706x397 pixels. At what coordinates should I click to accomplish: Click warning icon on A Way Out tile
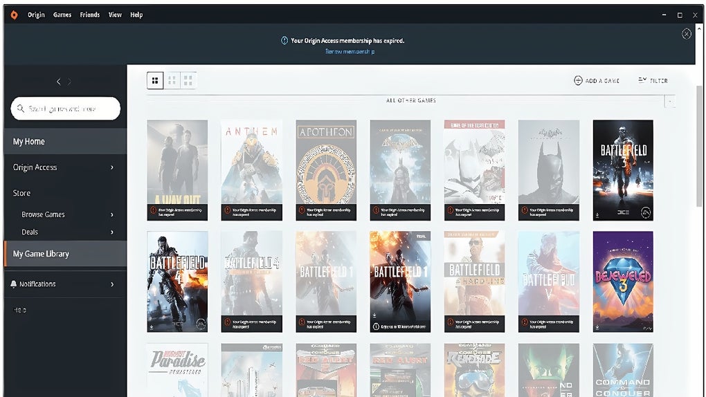click(x=153, y=210)
